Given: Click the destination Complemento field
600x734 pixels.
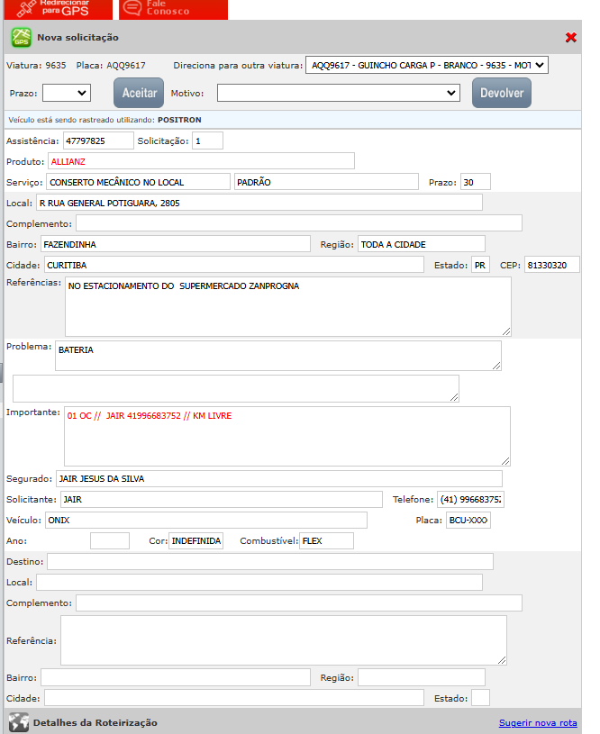Looking at the screenshot, I should 299,603.
